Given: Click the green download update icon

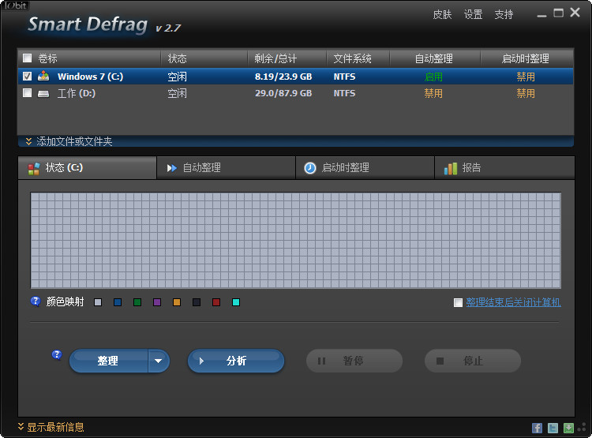Looking at the screenshot, I should point(568,428).
